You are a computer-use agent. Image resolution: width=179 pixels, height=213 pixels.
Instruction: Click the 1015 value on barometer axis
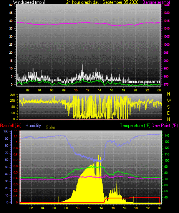tap(166, 21)
